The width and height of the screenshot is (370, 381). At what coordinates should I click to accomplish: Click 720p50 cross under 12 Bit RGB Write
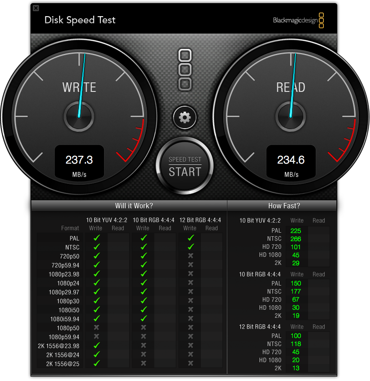pyautogui.click(x=191, y=256)
